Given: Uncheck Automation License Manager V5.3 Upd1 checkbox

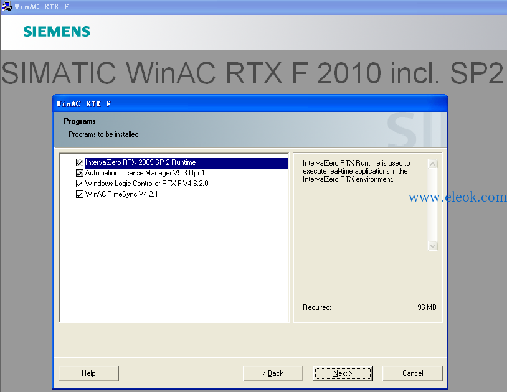Looking at the screenshot, I should (80, 173).
